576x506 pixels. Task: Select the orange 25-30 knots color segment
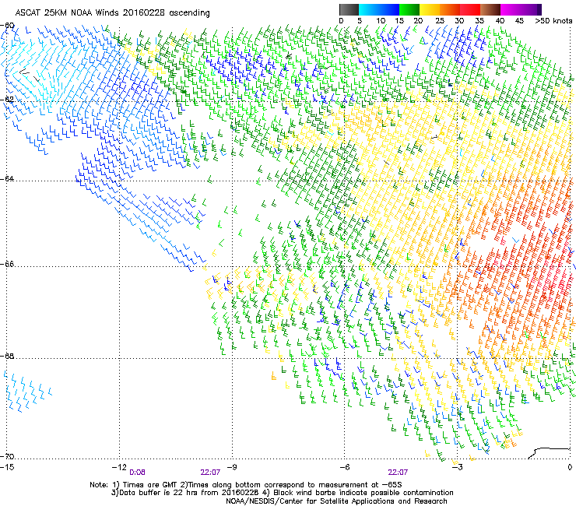[x=450, y=9]
